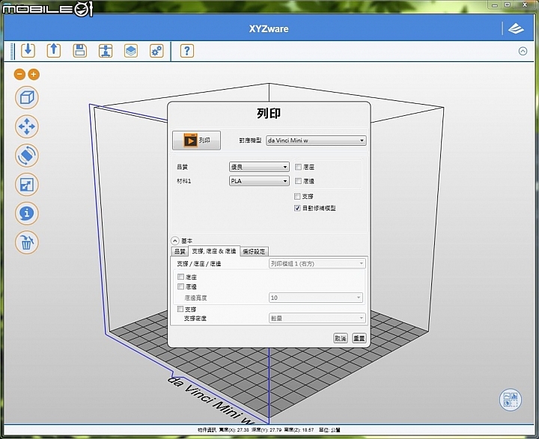
Task: Open the 對應機型 da Vinci Mini w dropdown
Action: 316,140
